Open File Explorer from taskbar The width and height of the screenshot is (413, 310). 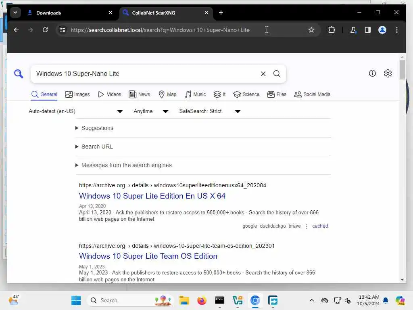184,300
